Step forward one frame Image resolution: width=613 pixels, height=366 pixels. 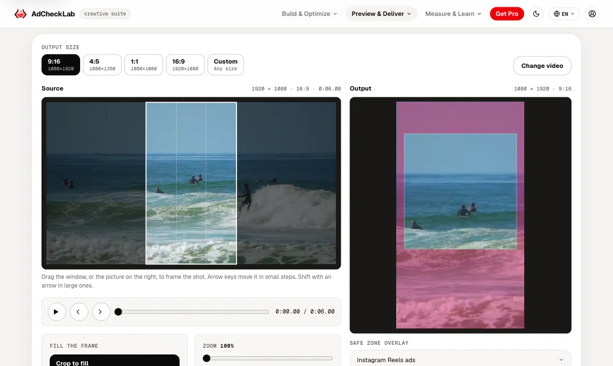coord(101,312)
